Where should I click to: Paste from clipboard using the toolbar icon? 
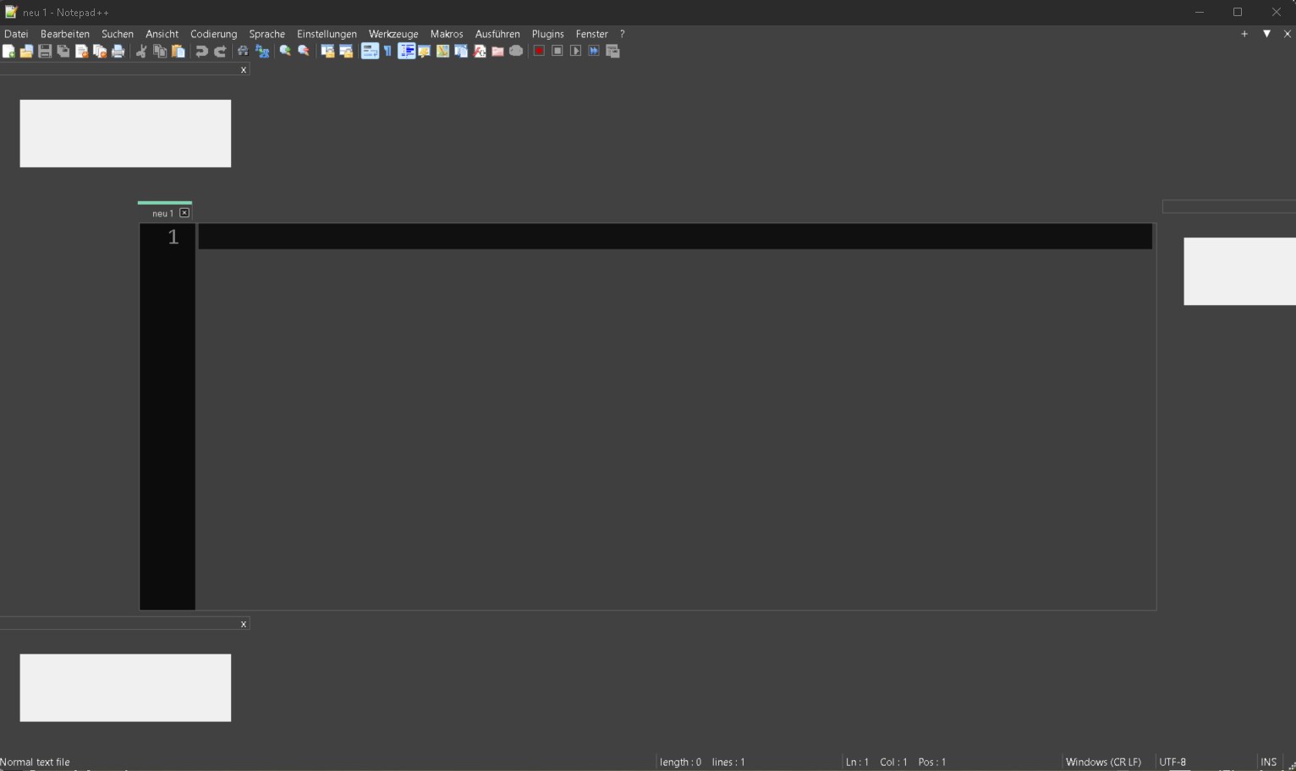click(x=178, y=51)
